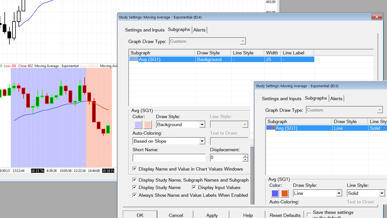Image resolution: width=387 pixels, height=218 pixels.
Task: Click the Line Style column header in ID:4 dialog
Action: (x=248, y=53)
